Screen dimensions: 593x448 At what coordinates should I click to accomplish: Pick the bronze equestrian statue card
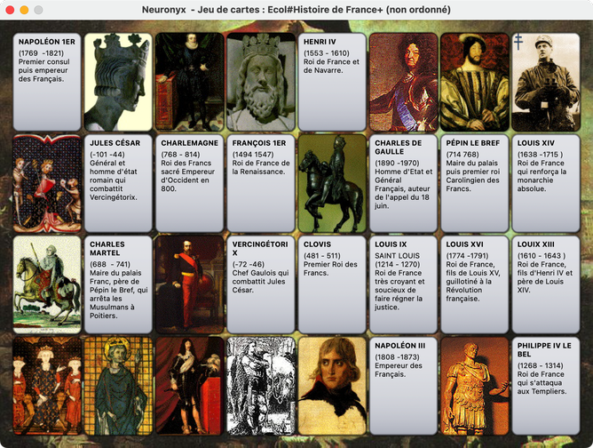tap(332, 183)
